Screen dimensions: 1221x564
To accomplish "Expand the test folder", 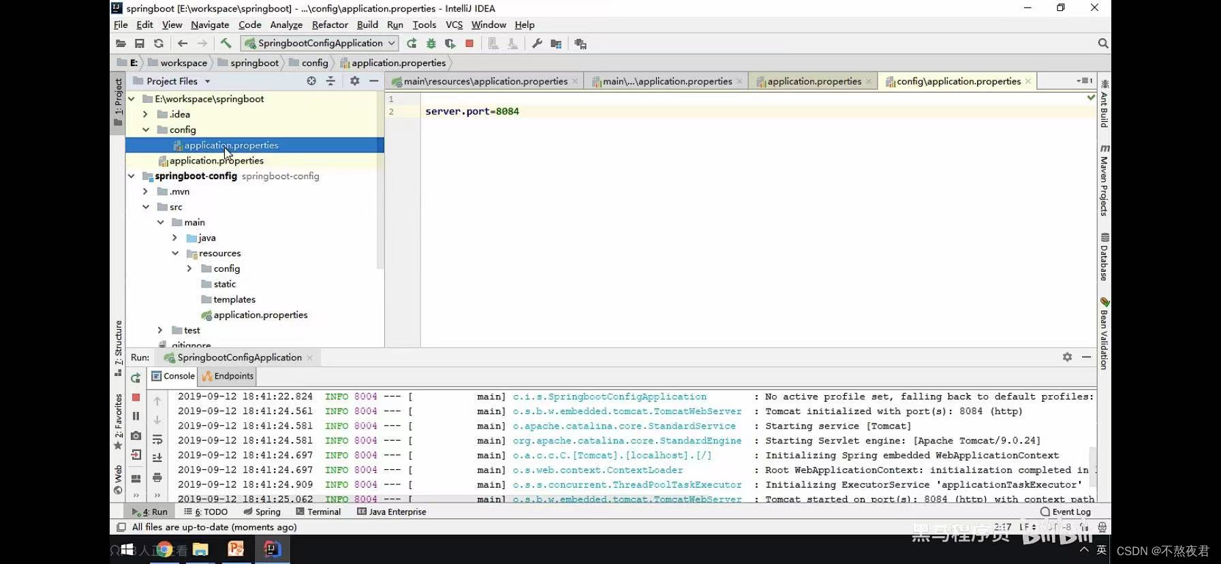I will (160, 330).
